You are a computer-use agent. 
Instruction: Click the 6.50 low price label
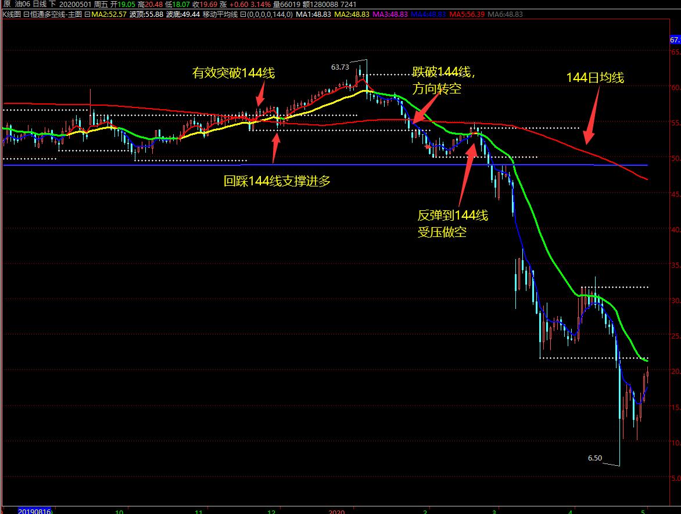coord(594,458)
